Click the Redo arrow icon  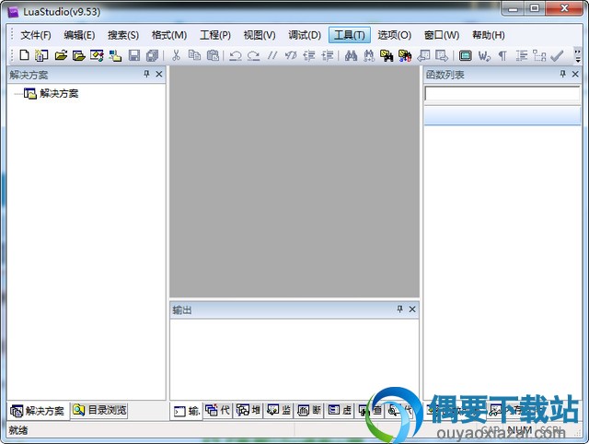click(x=254, y=55)
